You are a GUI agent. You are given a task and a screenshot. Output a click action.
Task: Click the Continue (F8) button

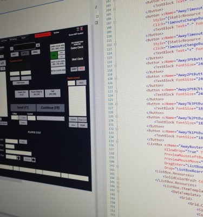(x=50, y=108)
